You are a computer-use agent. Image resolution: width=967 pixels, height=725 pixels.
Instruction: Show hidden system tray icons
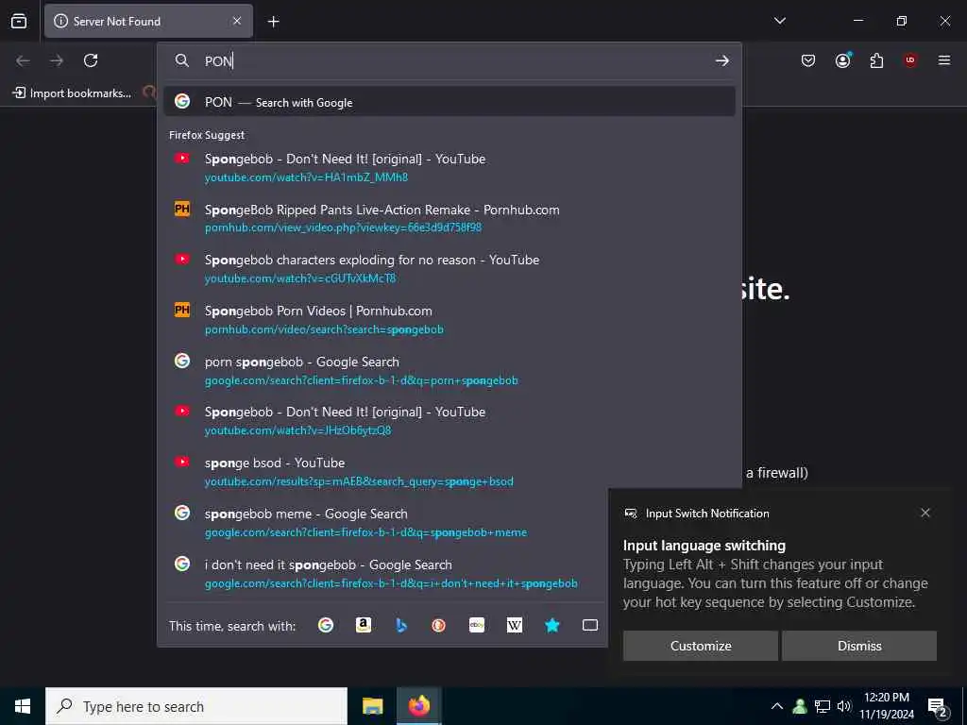[x=777, y=706]
